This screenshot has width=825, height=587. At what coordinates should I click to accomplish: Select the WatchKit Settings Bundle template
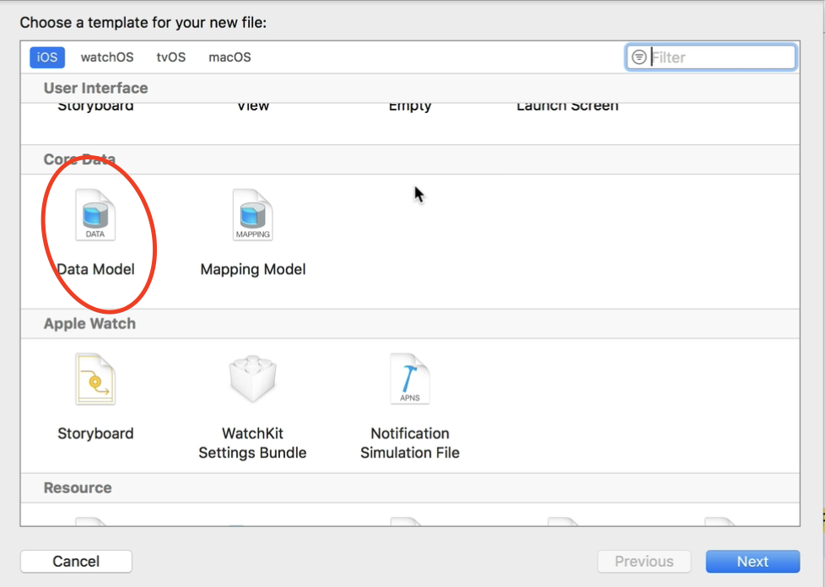pyautogui.click(x=252, y=379)
